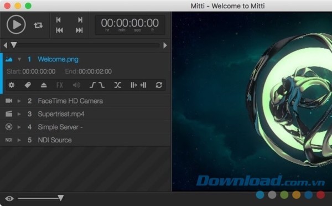Screen dimensions: 332x206
Task: Edit the End time 00:00:02:00
Action: (x=95, y=71)
